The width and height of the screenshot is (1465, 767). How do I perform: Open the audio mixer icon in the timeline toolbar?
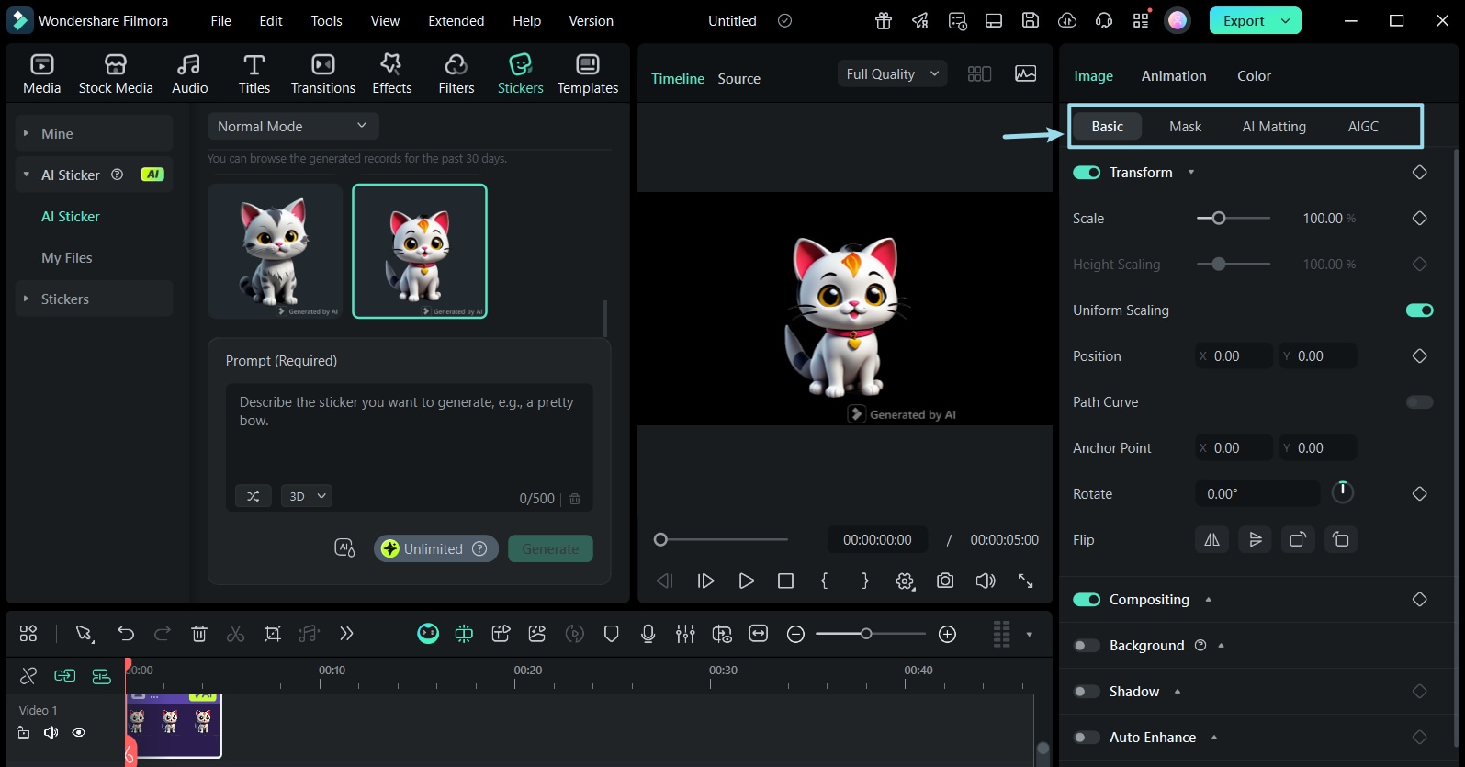pyautogui.click(x=685, y=633)
